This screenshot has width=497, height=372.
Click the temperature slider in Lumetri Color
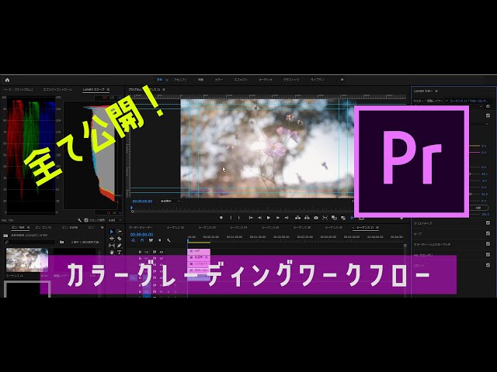point(474,146)
